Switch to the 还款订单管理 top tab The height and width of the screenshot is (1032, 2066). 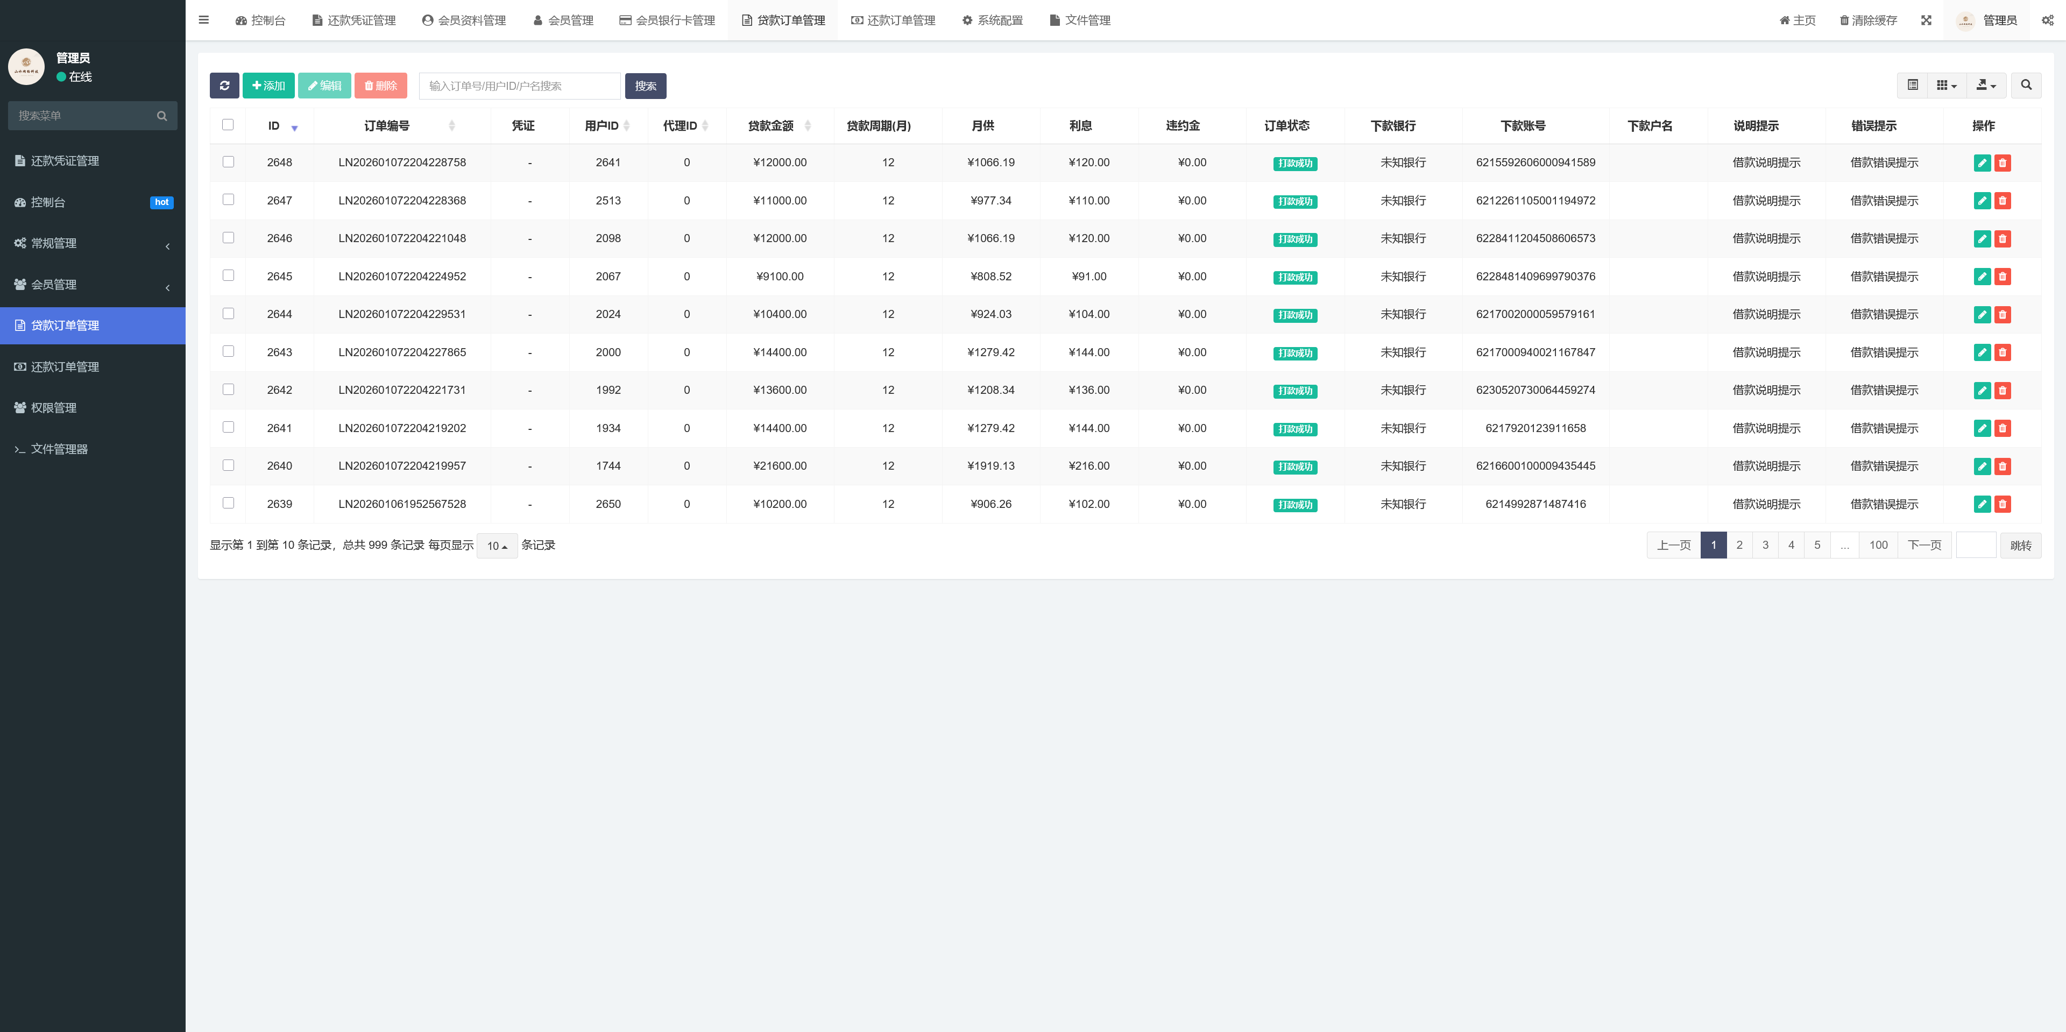point(893,20)
